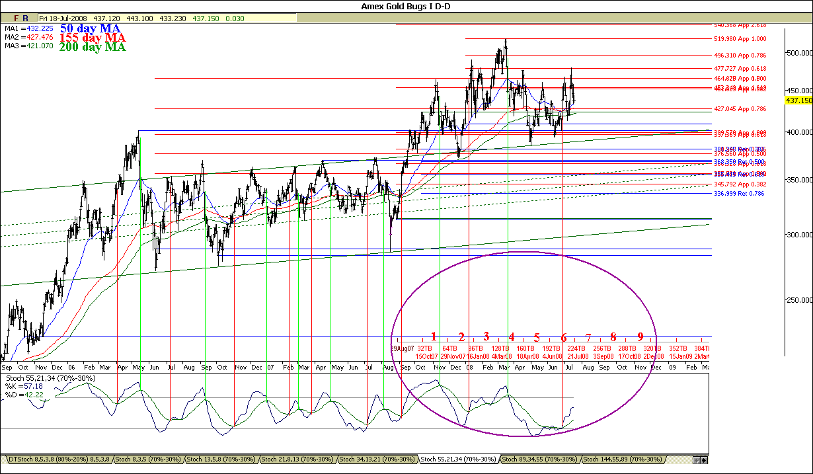Click the MA1 value 432.225
Image resolution: width=813 pixels, height=474 pixels.
(40, 29)
